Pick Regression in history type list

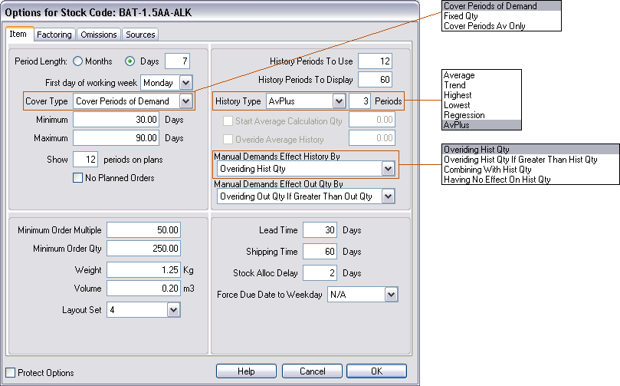pyautogui.click(x=481, y=115)
